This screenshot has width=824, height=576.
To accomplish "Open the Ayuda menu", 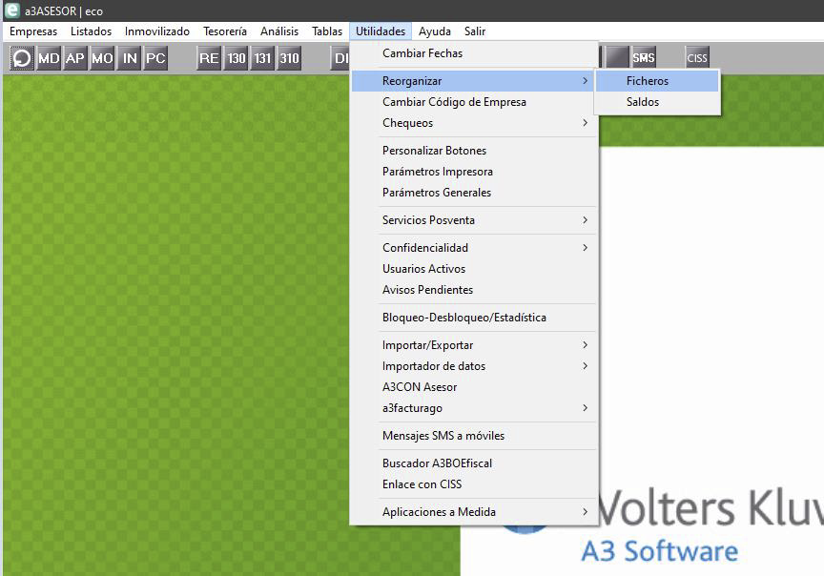I will point(435,31).
